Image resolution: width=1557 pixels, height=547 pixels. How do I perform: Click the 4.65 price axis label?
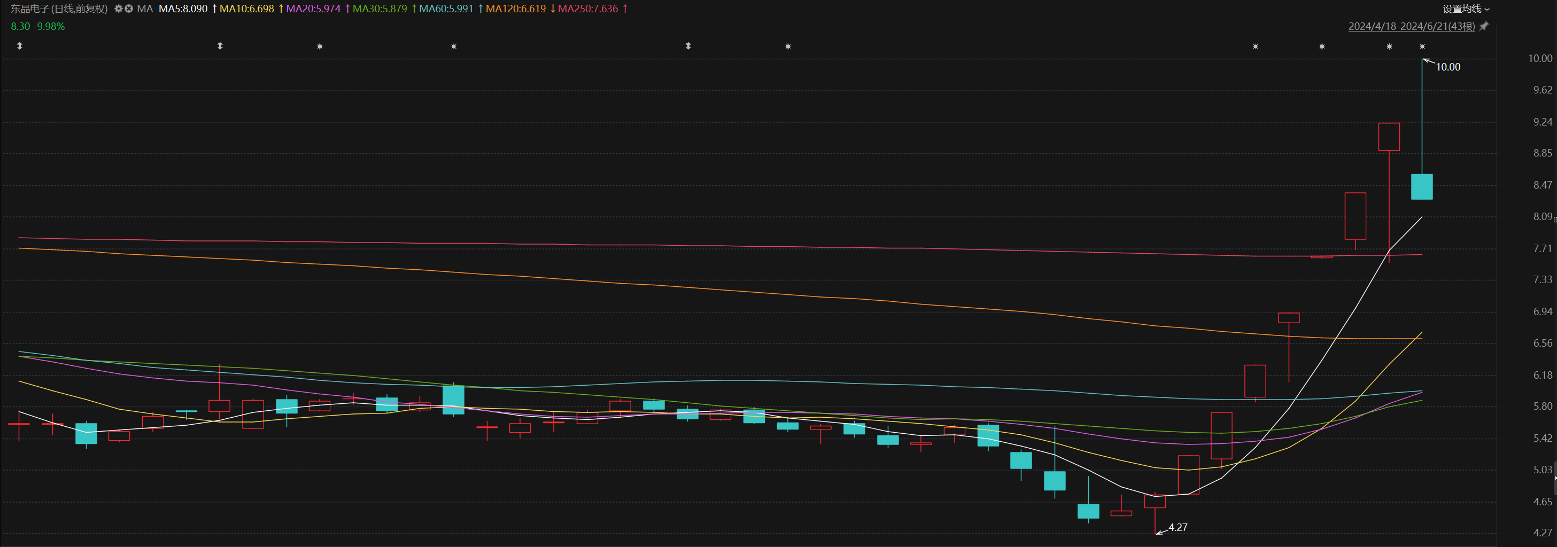pyautogui.click(x=1543, y=502)
